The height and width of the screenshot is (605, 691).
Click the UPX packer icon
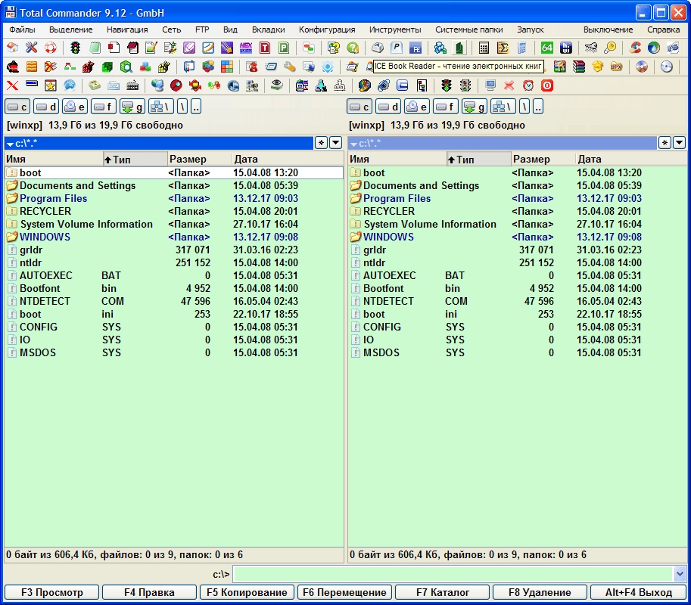617,67
